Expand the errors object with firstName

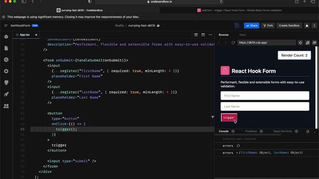click(x=237, y=153)
